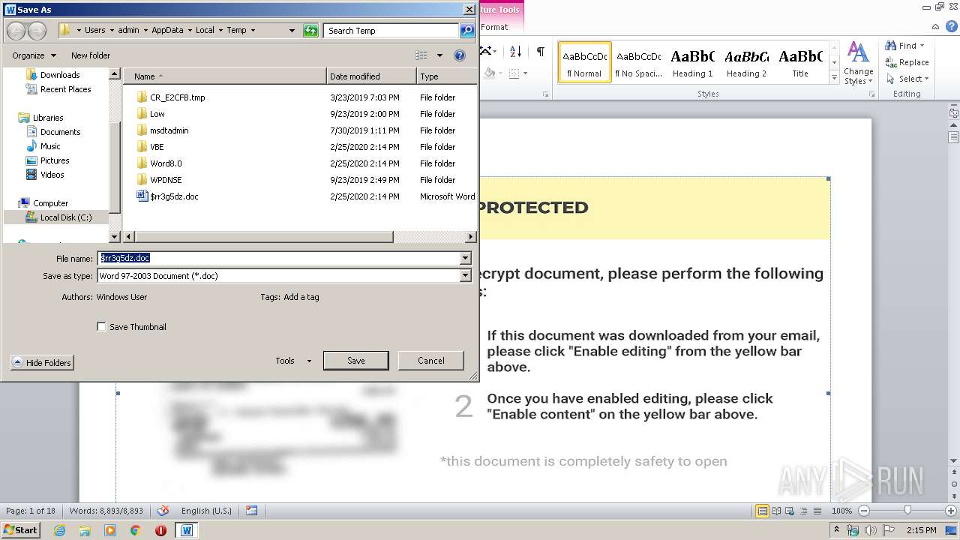Click the green refresh button beside address bar

310,31
